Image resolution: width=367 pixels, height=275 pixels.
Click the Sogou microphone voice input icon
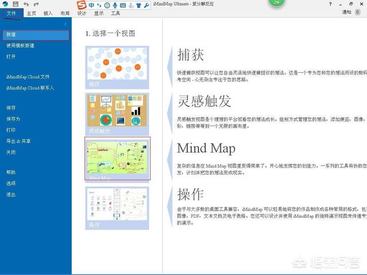115,5
